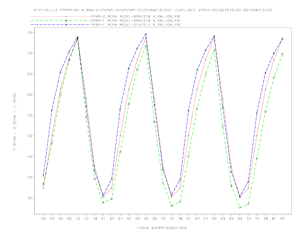
Task: Click the x-axis hour label 57
Action: pos(206,219)
